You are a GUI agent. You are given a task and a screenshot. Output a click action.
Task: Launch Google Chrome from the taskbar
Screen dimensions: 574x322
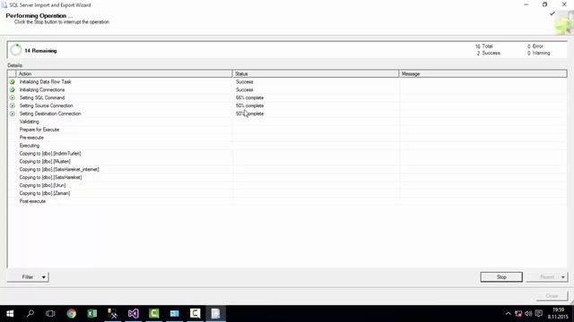72,313
